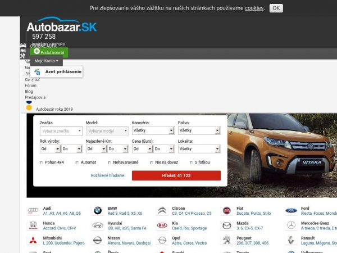Click the Mitsubishi brand logo

click(33, 240)
